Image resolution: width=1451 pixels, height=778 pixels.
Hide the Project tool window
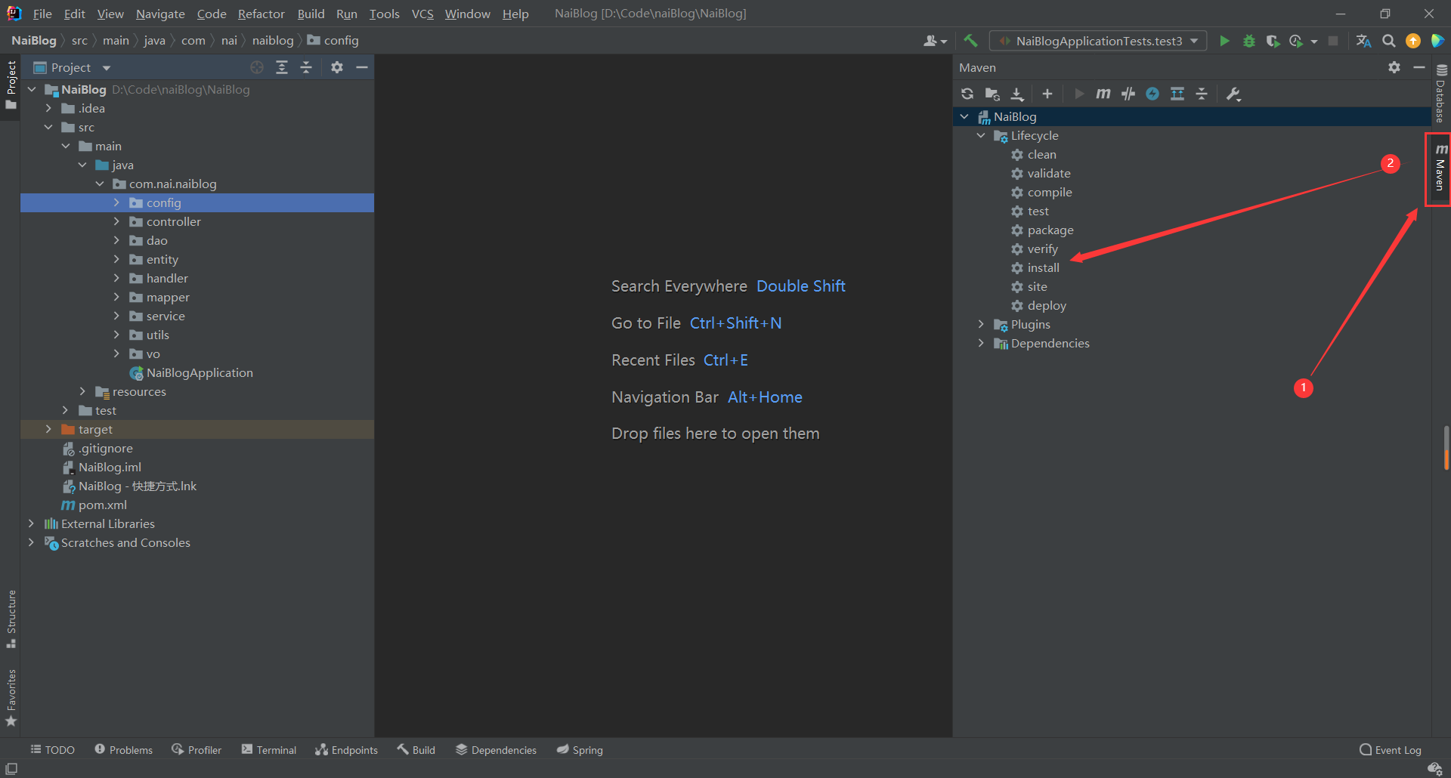coord(362,67)
